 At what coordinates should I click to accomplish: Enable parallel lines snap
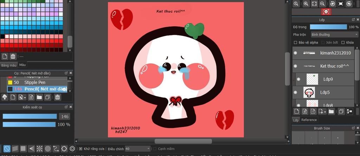click(15, 149)
